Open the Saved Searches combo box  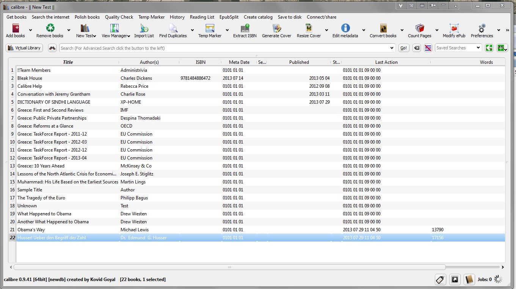(x=458, y=48)
